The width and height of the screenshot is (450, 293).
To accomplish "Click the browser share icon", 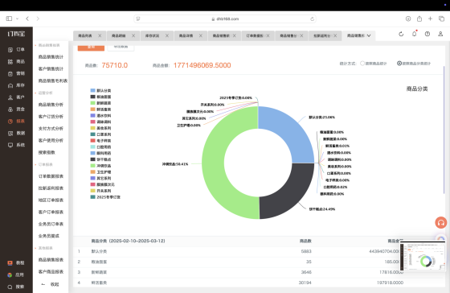I will pyautogui.click(x=419, y=19).
